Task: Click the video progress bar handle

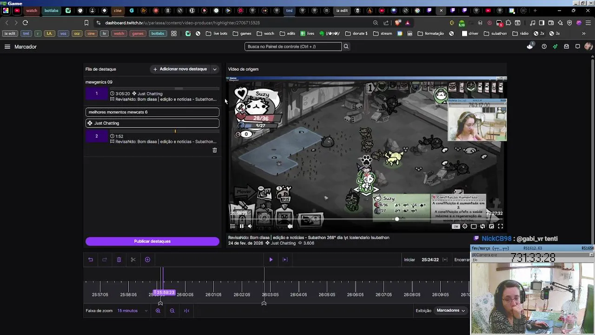Action: 397,219
